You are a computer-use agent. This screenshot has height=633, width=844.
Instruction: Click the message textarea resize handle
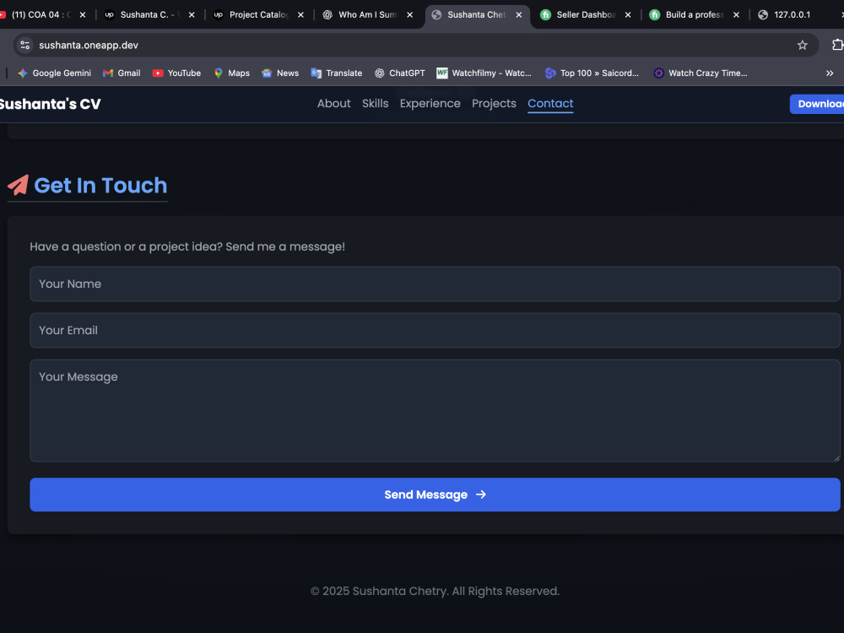836,458
